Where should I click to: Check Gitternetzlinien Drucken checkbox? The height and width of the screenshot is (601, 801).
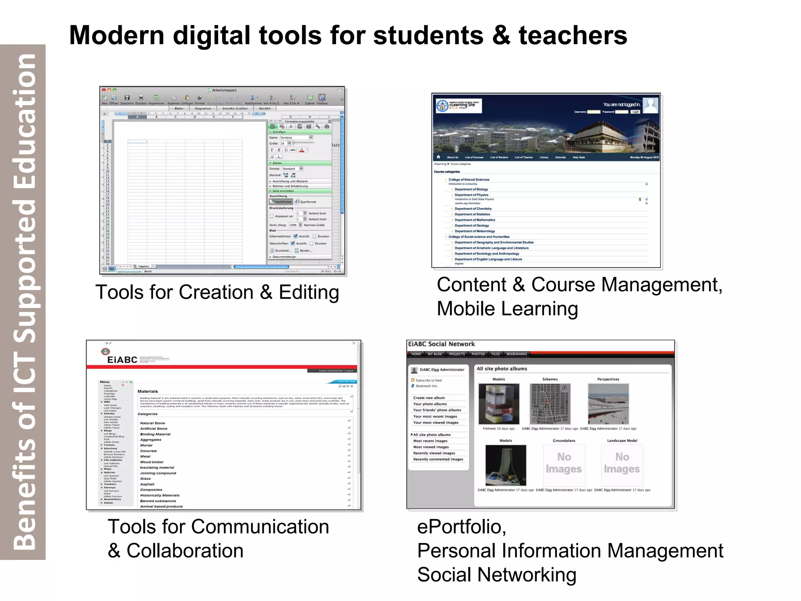(314, 236)
